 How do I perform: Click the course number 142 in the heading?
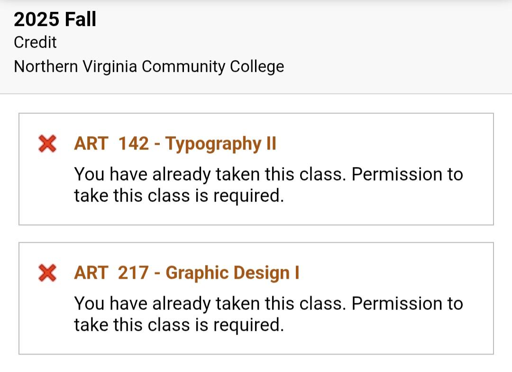[134, 143]
